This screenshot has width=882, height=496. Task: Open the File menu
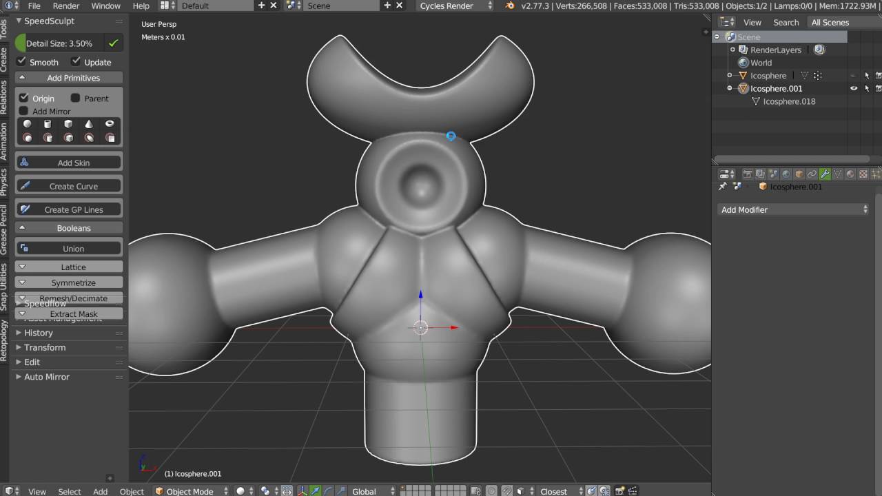(x=34, y=6)
